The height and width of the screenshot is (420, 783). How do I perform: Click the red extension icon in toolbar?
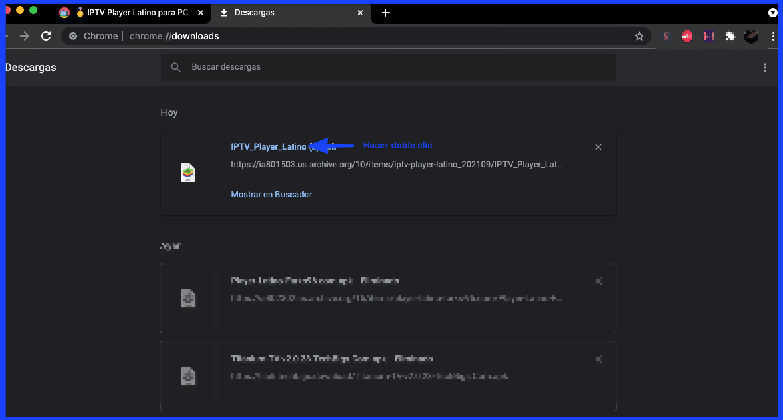pyautogui.click(x=687, y=36)
